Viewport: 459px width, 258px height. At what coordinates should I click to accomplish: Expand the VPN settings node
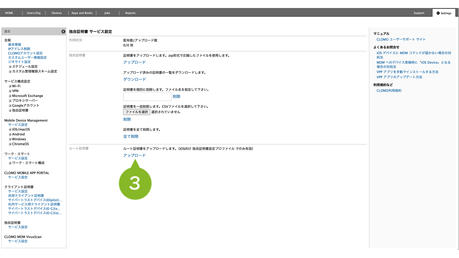click(x=10, y=91)
